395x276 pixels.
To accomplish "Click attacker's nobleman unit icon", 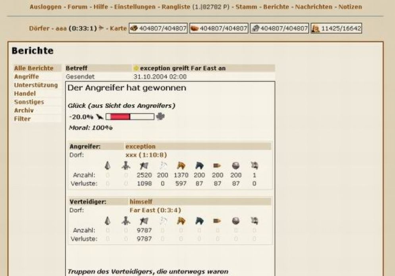I will [254, 165].
